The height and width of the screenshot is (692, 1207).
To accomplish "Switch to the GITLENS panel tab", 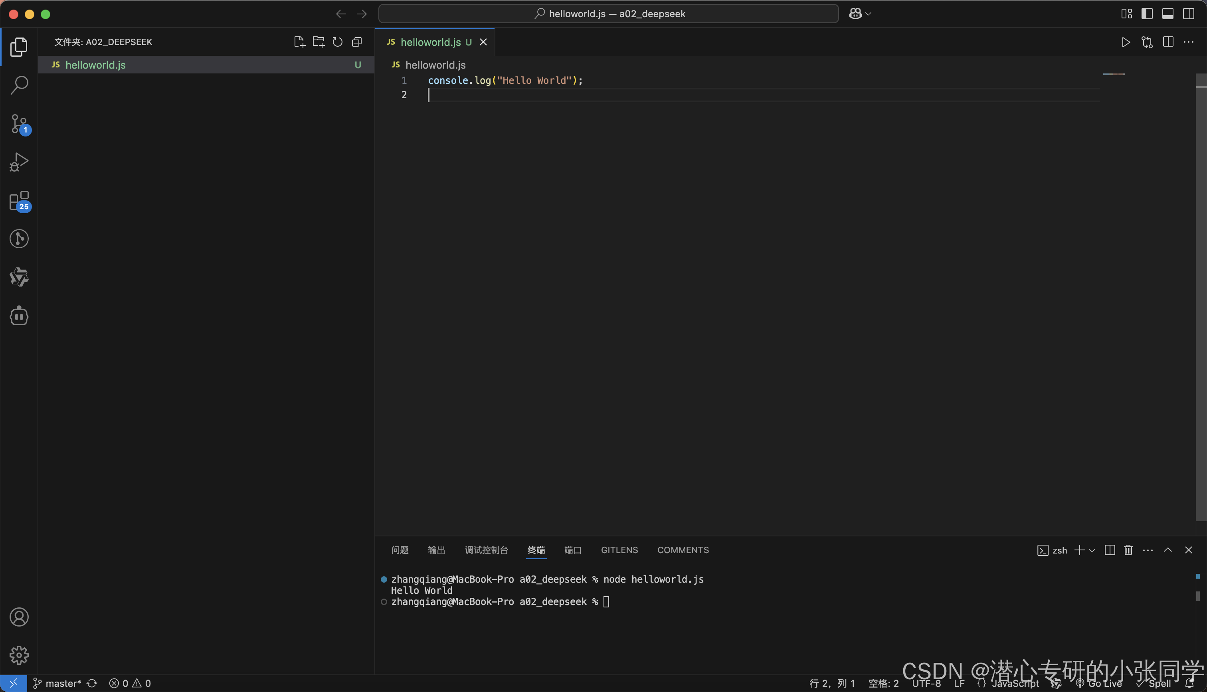I will point(619,550).
